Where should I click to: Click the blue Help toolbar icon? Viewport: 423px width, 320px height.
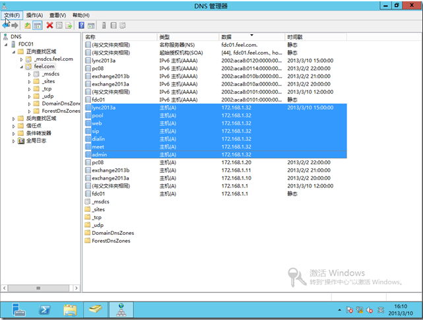(81, 25)
